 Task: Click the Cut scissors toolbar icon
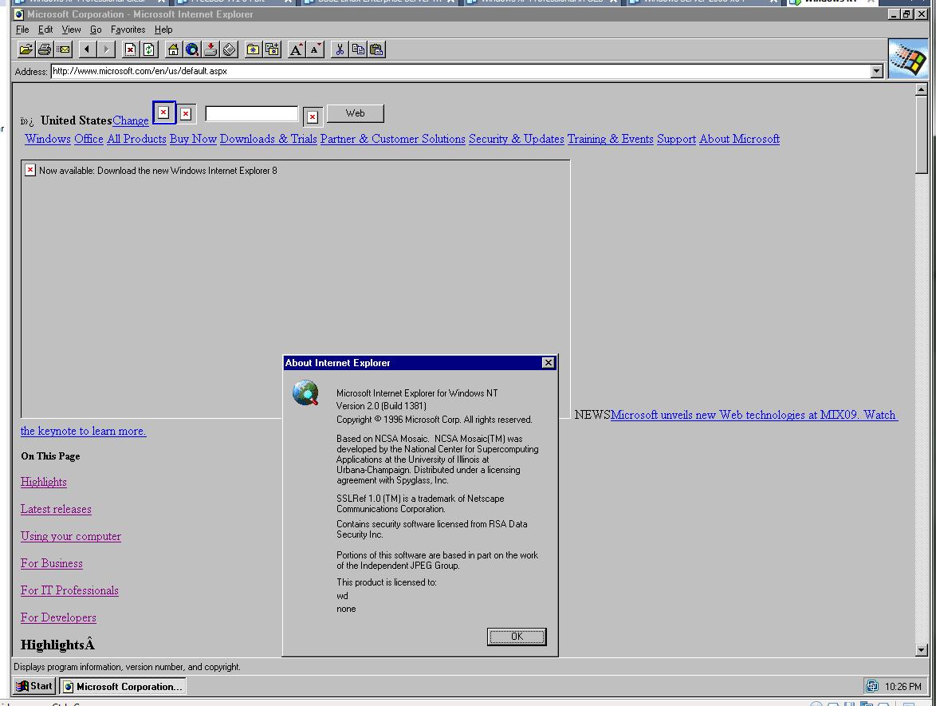coord(339,49)
